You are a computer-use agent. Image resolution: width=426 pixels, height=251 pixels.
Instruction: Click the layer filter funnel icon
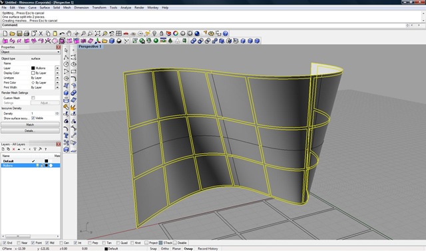coord(35,149)
